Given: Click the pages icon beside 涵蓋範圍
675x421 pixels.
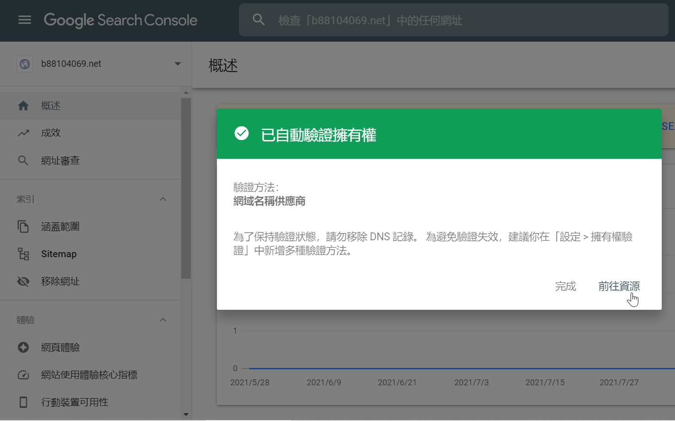Looking at the screenshot, I should click(23, 227).
